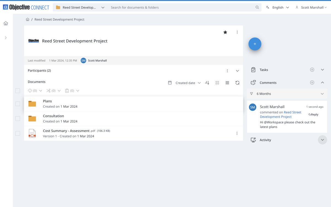Open the workspace header three-dot menu
The image size is (331, 207).
237,32
